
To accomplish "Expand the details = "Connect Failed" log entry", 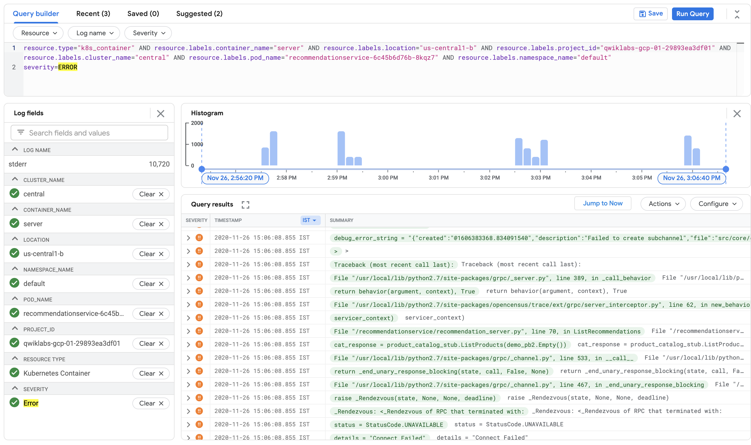I will 188,438.
